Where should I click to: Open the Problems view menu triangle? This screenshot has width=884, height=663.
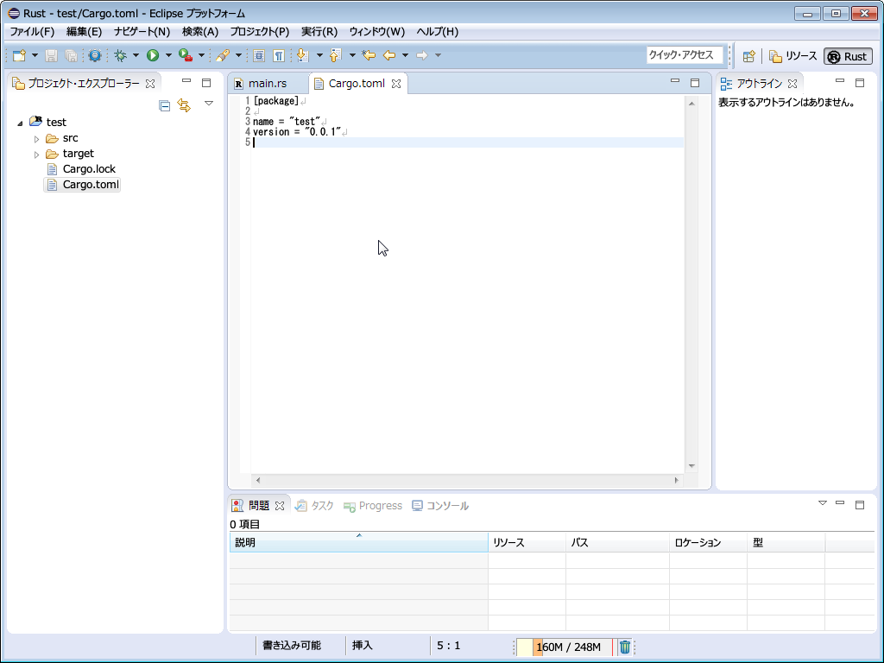(x=822, y=503)
